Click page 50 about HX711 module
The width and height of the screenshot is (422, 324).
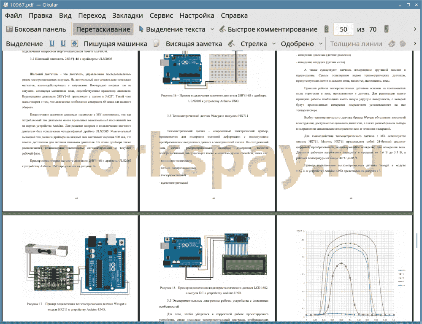(x=344, y=131)
